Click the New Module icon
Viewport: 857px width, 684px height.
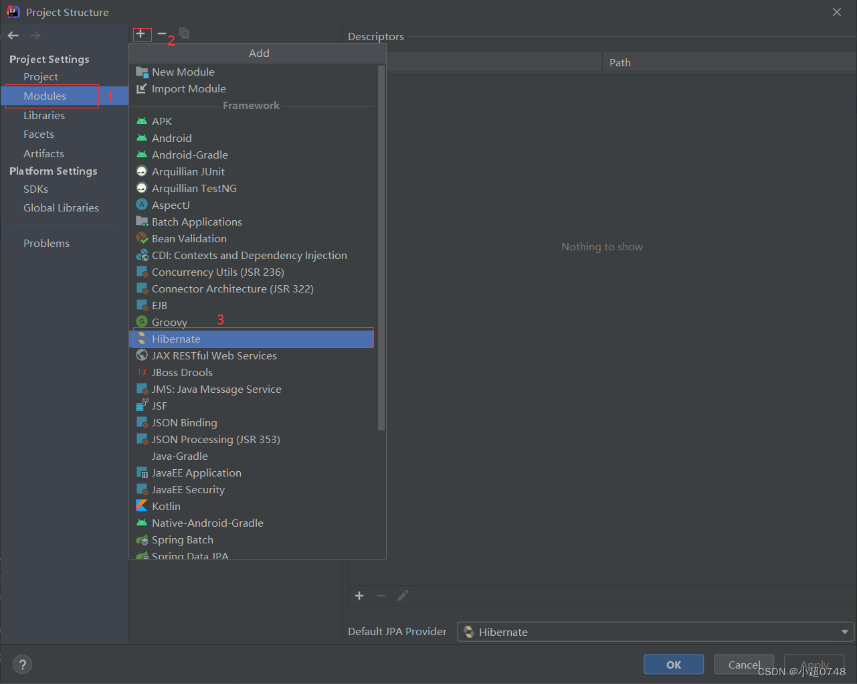(142, 72)
